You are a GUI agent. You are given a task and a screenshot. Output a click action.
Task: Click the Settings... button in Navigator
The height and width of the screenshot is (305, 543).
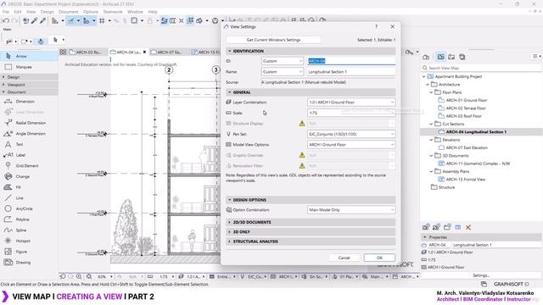[481, 275]
